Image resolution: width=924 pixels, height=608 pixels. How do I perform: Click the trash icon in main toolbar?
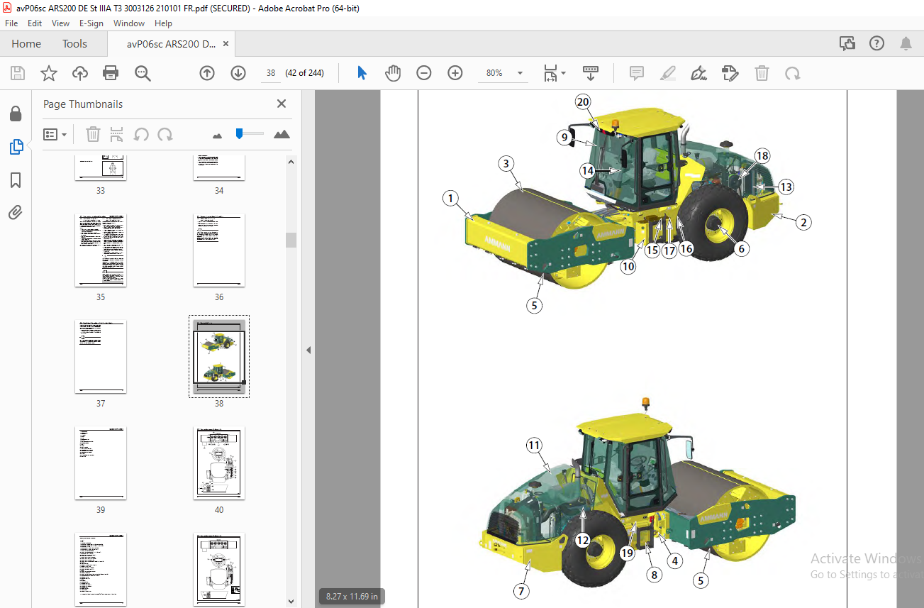coord(762,73)
